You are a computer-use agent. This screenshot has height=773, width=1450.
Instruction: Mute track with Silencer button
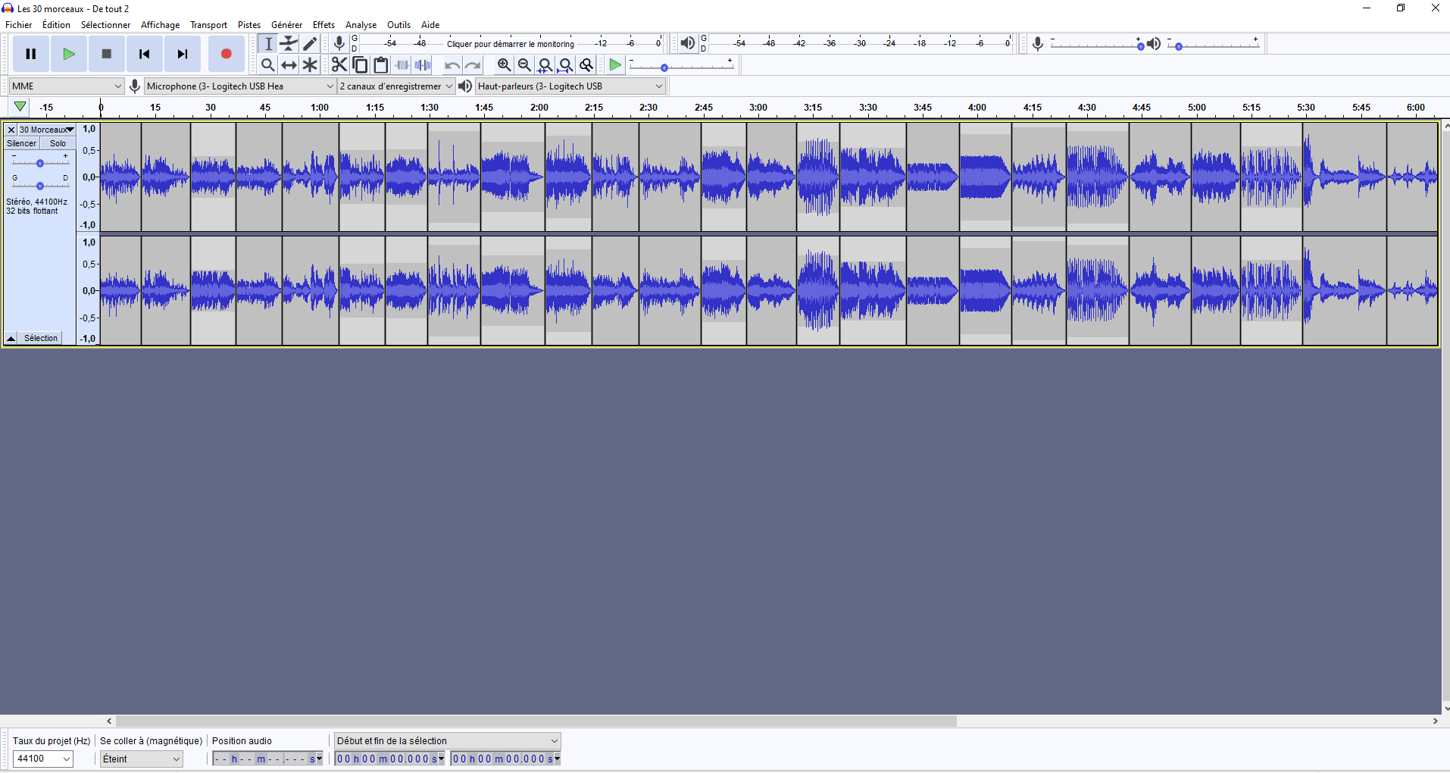21,143
